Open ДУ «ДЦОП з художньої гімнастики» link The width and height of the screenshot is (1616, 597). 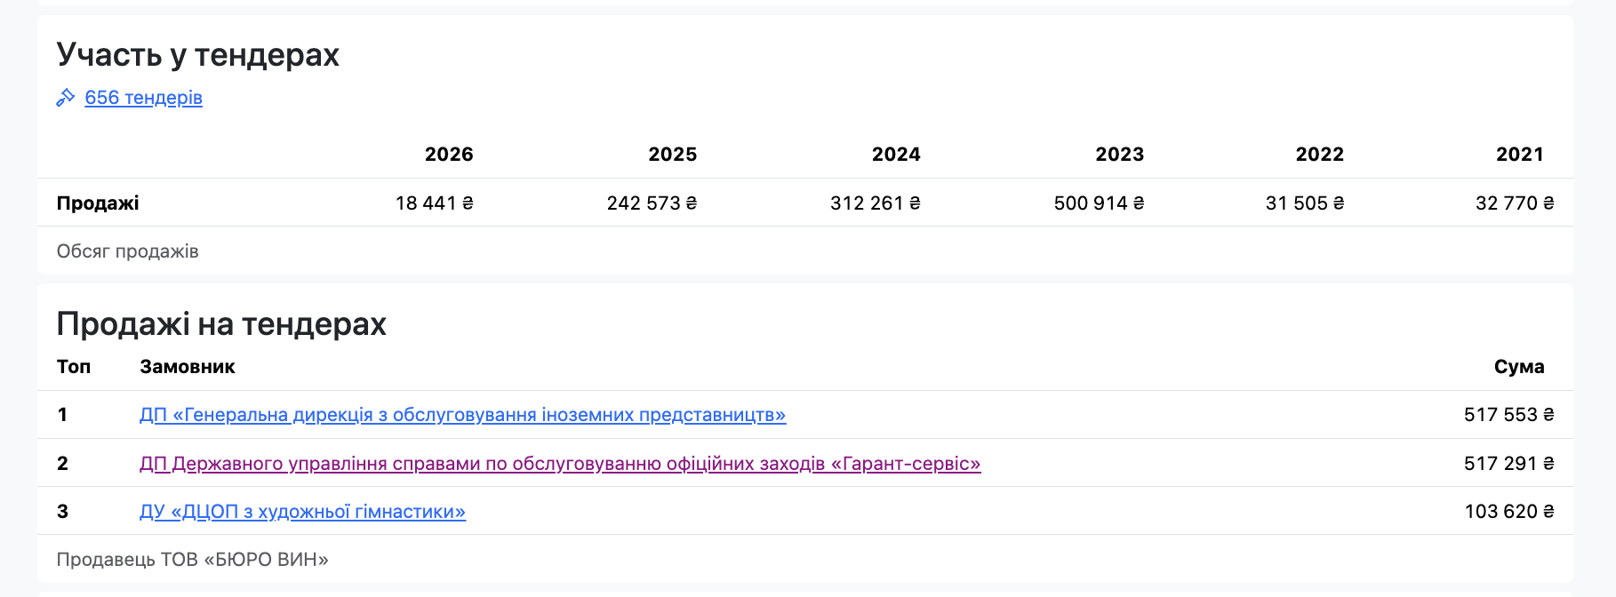point(302,512)
